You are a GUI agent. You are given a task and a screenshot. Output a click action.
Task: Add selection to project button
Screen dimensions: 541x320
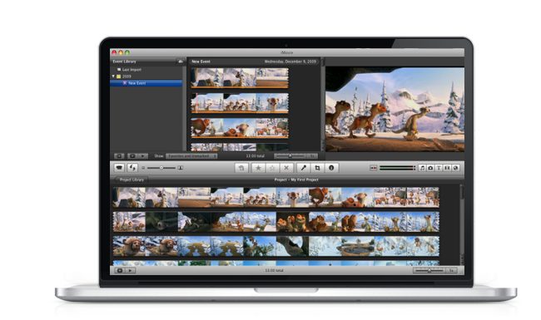[x=241, y=168]
